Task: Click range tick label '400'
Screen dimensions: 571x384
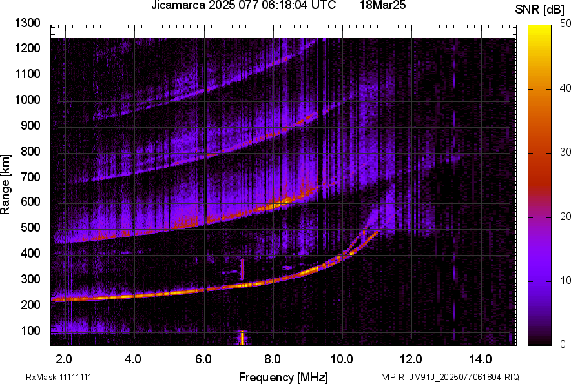Action: tap(30, 253)
